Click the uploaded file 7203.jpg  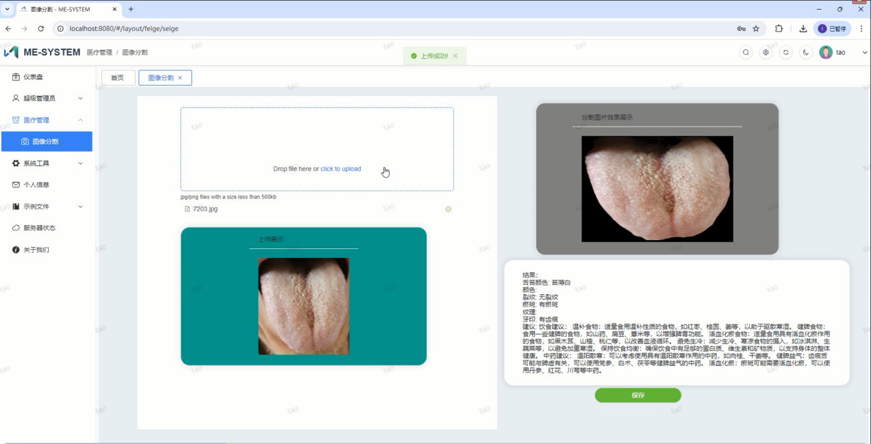pos(205,209)
